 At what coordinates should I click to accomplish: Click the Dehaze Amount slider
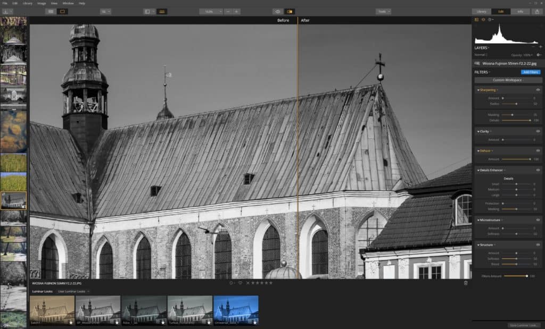click(x=516, y=159)
